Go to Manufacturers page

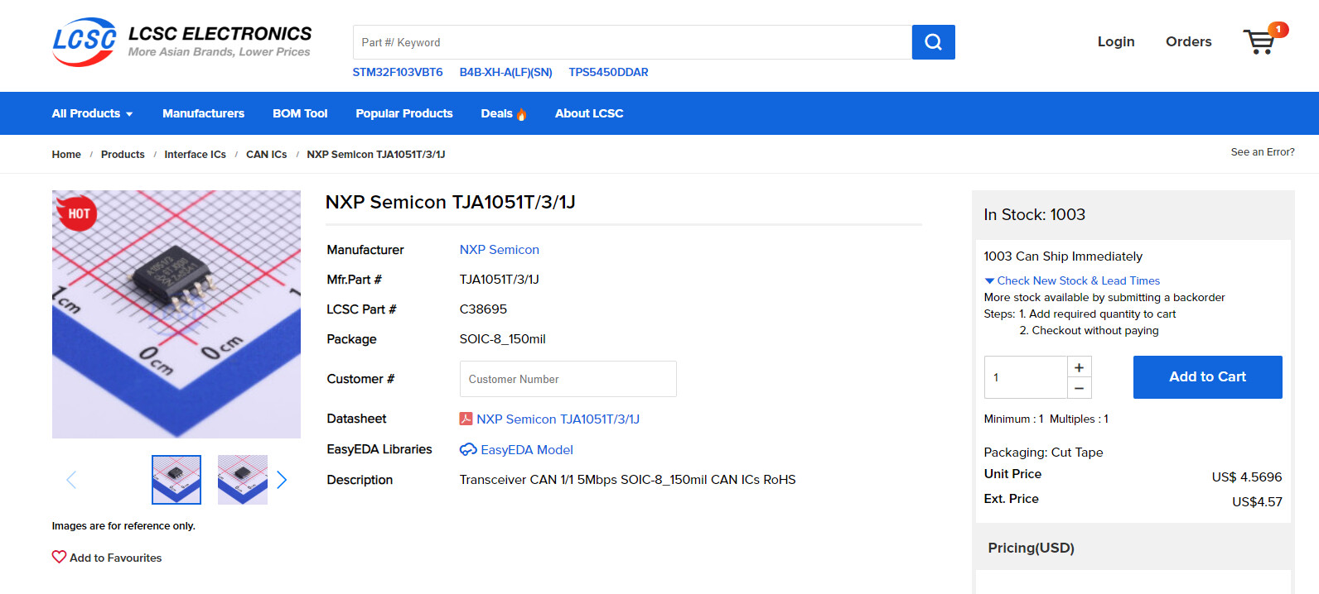(203, 113)
